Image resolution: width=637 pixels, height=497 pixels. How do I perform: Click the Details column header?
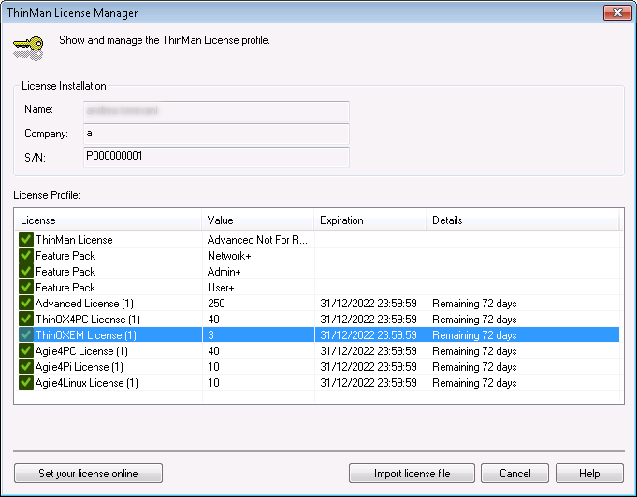click(x=523, y=220)
